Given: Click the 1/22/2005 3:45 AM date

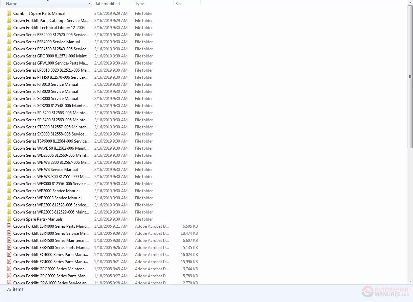Looking at the screenshot, I should point(111,269).
